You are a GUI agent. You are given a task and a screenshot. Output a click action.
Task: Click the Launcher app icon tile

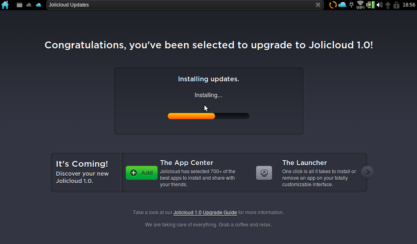pos(264,173)
